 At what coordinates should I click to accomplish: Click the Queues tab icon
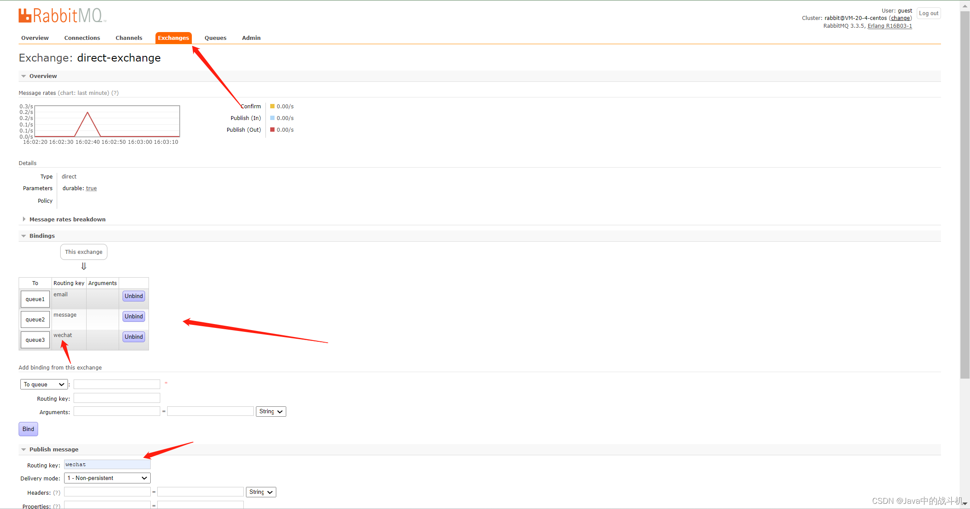[x=215, y=37]
